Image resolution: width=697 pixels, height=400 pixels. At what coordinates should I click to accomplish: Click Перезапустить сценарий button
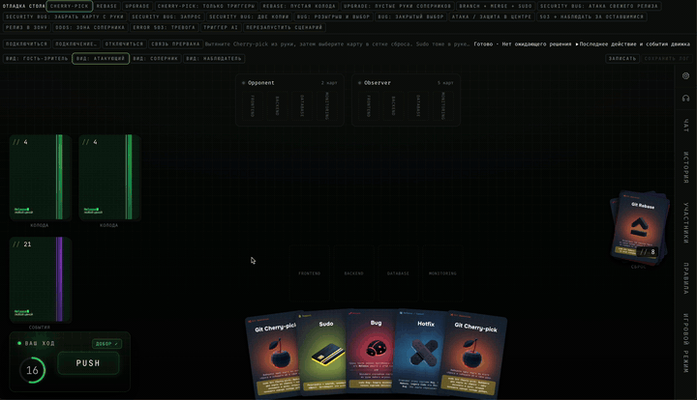284,27
